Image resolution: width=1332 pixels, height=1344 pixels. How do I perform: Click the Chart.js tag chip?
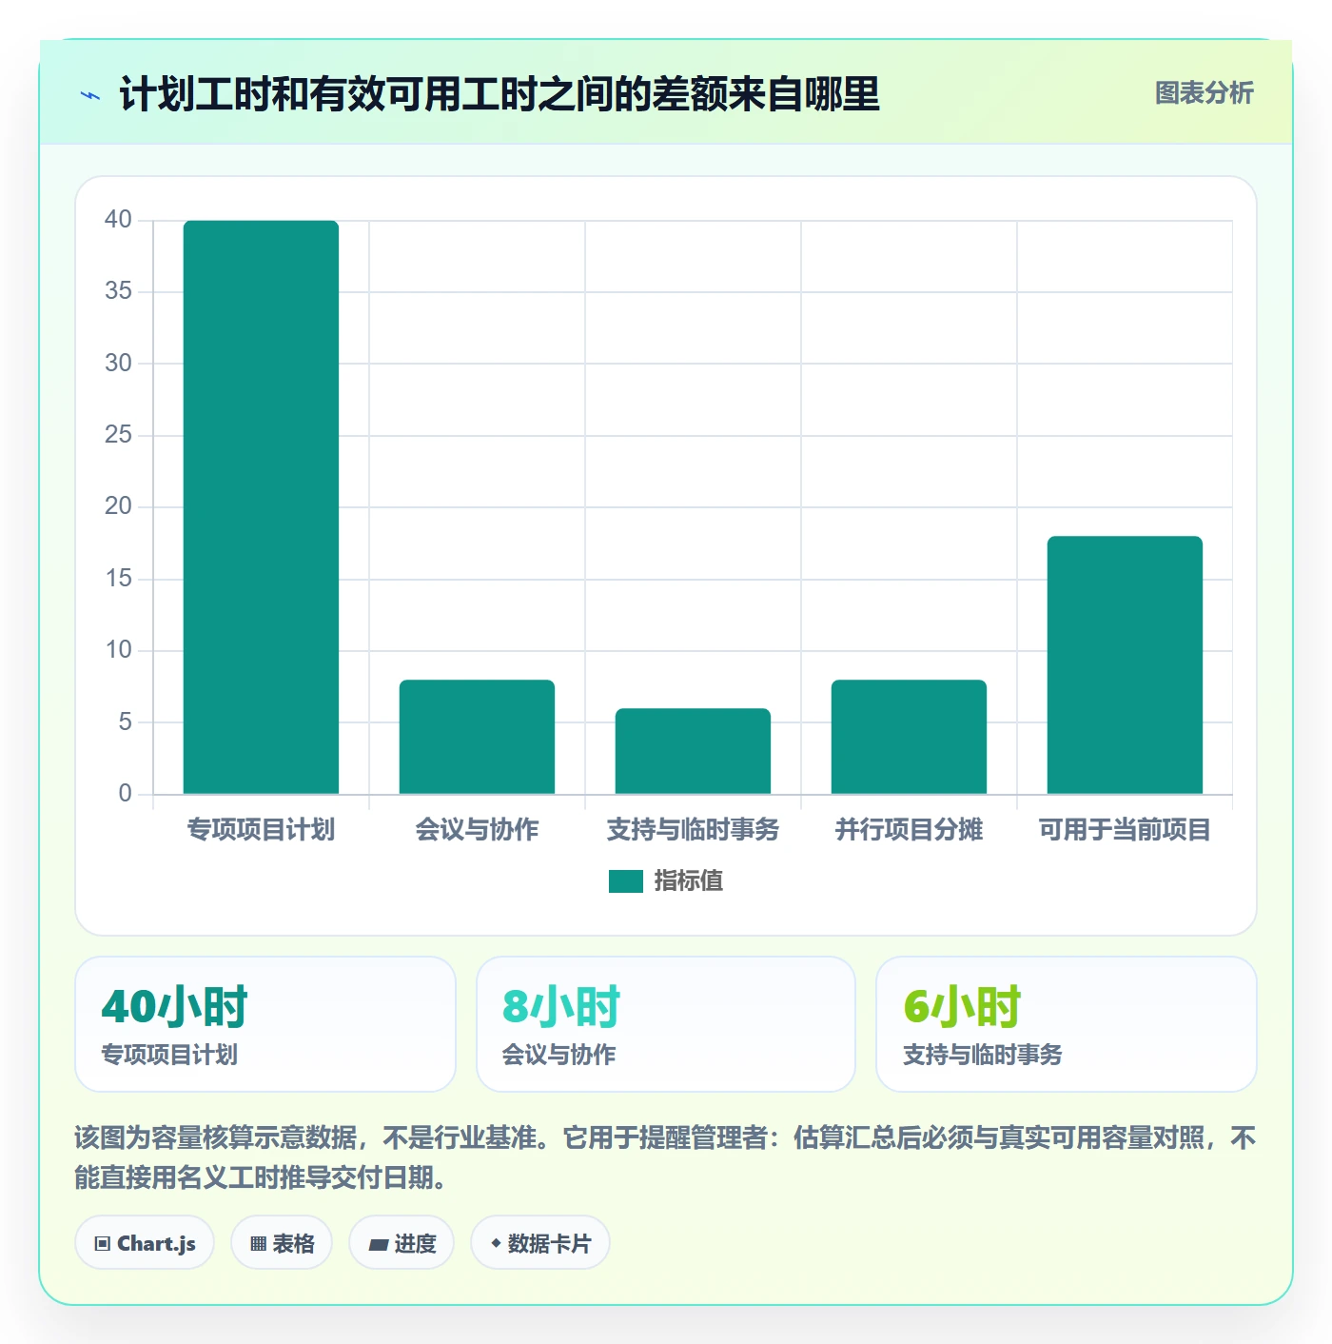(145, 1243)
